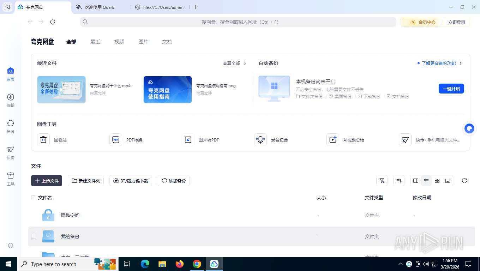Sort by the 修改日期 column header
This screenshot has height=271, width=480.
tap(422, 198)
